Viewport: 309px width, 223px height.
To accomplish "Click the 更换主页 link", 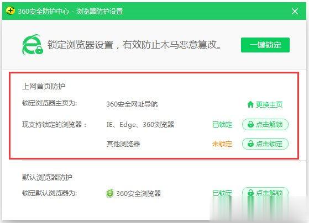I will [x=269, y=104].
